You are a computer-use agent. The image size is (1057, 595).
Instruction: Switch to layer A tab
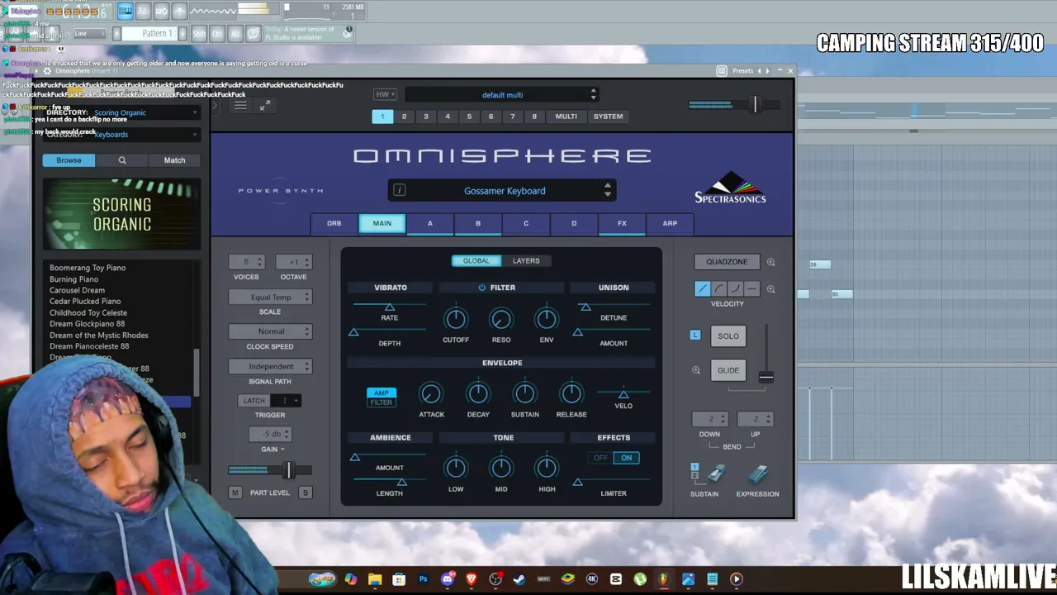click(429, 223)
